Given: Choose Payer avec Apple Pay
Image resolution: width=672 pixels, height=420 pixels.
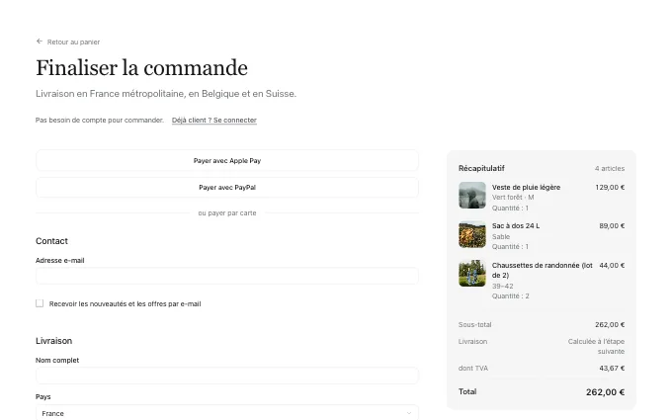Looking at the screenshot, I should pos(227,161).
